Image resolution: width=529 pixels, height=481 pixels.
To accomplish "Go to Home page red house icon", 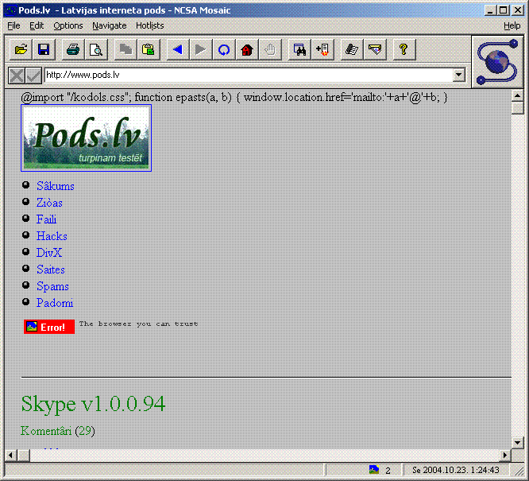I will [247, 49].
